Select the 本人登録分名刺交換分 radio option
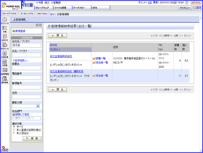 [14, 130]
